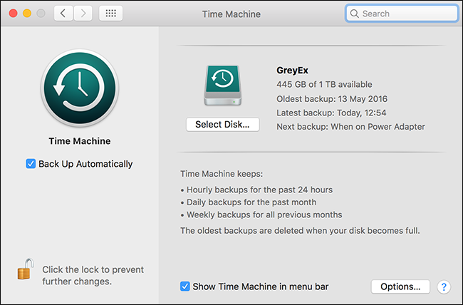Go back using the left chevron button
Viewport: 463px width, 305px height.
point(63,14)
